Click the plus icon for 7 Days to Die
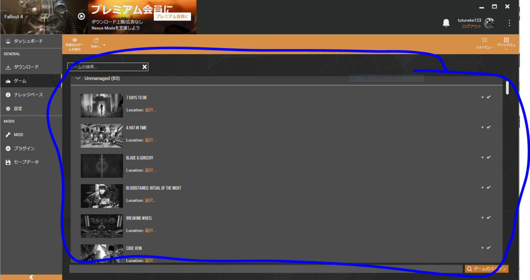 click(x=482, y=97)
